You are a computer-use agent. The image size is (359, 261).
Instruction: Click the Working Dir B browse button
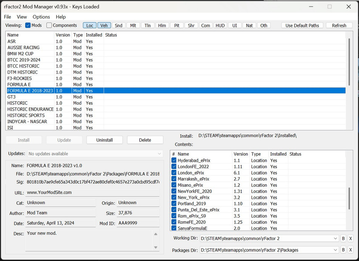[343, 238]
